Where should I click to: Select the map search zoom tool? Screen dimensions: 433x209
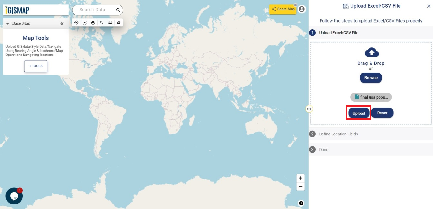coord(101,22)
